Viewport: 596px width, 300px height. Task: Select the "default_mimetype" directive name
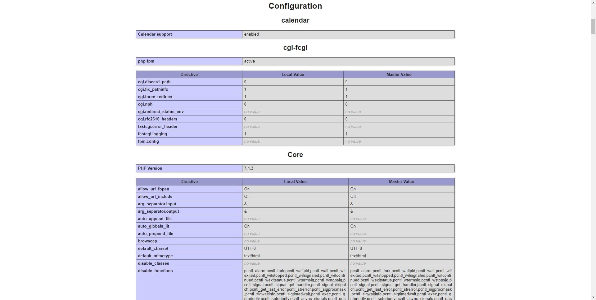coord(155,256)
